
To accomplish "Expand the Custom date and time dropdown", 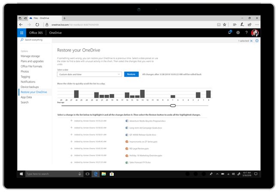I will pos(89,74).
